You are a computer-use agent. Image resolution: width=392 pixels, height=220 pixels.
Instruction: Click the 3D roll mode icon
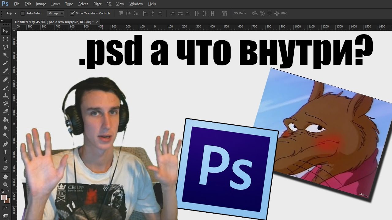click(262, 13)
